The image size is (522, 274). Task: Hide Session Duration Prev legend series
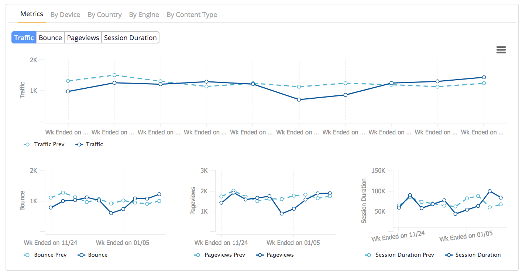(x=404, y=255)
